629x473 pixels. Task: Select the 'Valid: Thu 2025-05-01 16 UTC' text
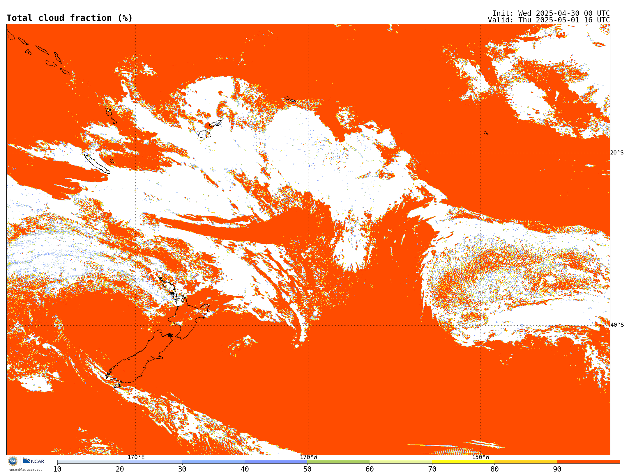click(549, 20)
